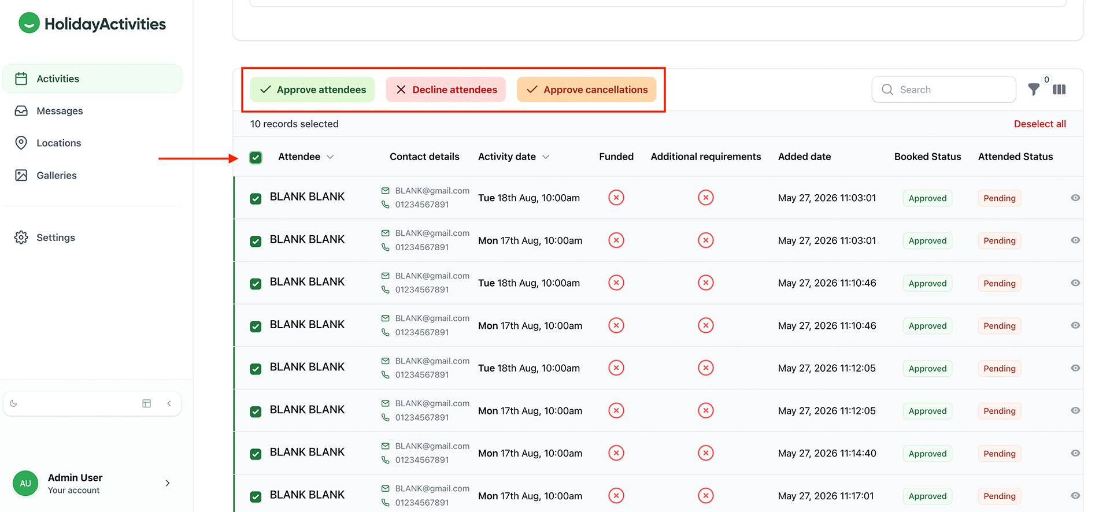Click the HolidayActivities logo
The height and width of the screenshot is (512, 1110).
[x=92, y=24]
